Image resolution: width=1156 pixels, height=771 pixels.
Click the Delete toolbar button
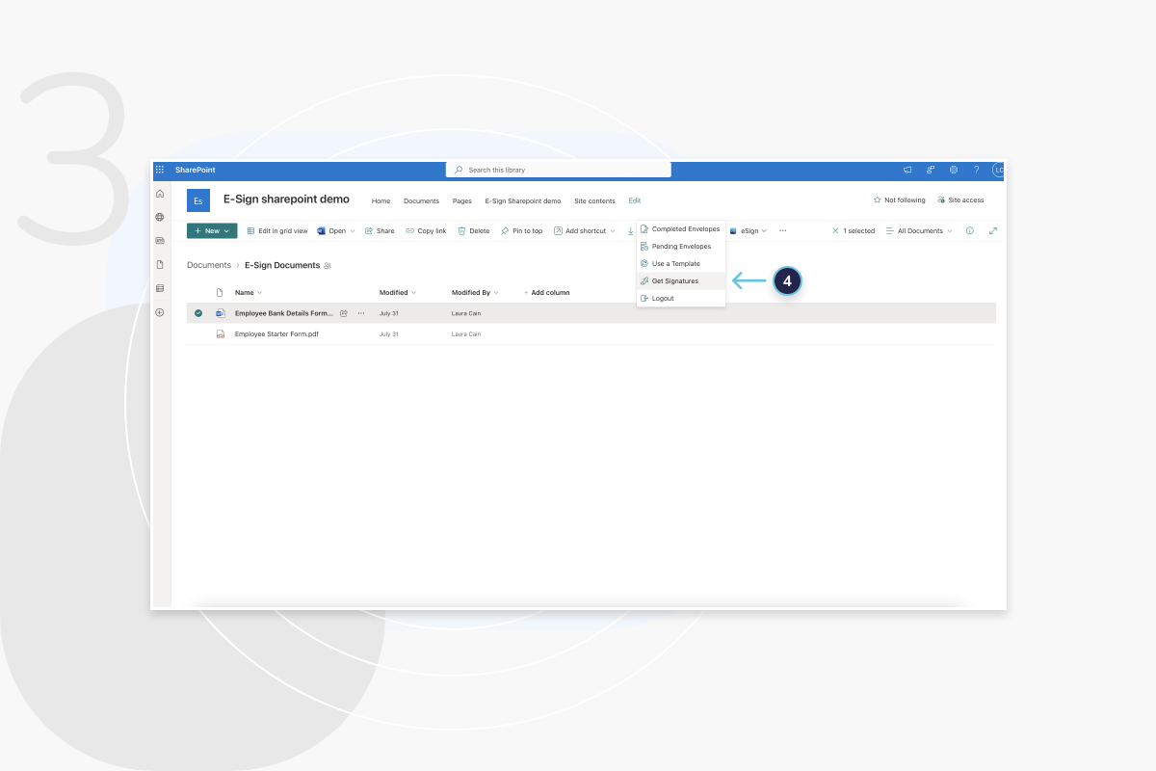[x=474, y=231]
